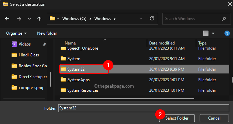Open Help with the question mark icon
This screenshot has width=233, height=124.
tap(227, 33)
